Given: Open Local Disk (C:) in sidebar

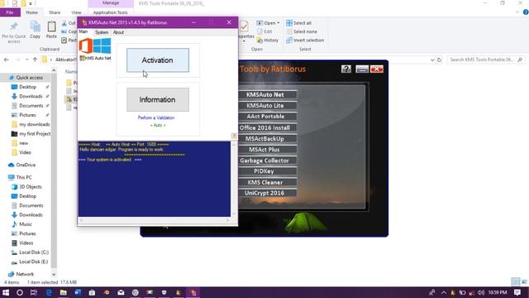Looking at the screenshot, I should [x=30, y=252].
